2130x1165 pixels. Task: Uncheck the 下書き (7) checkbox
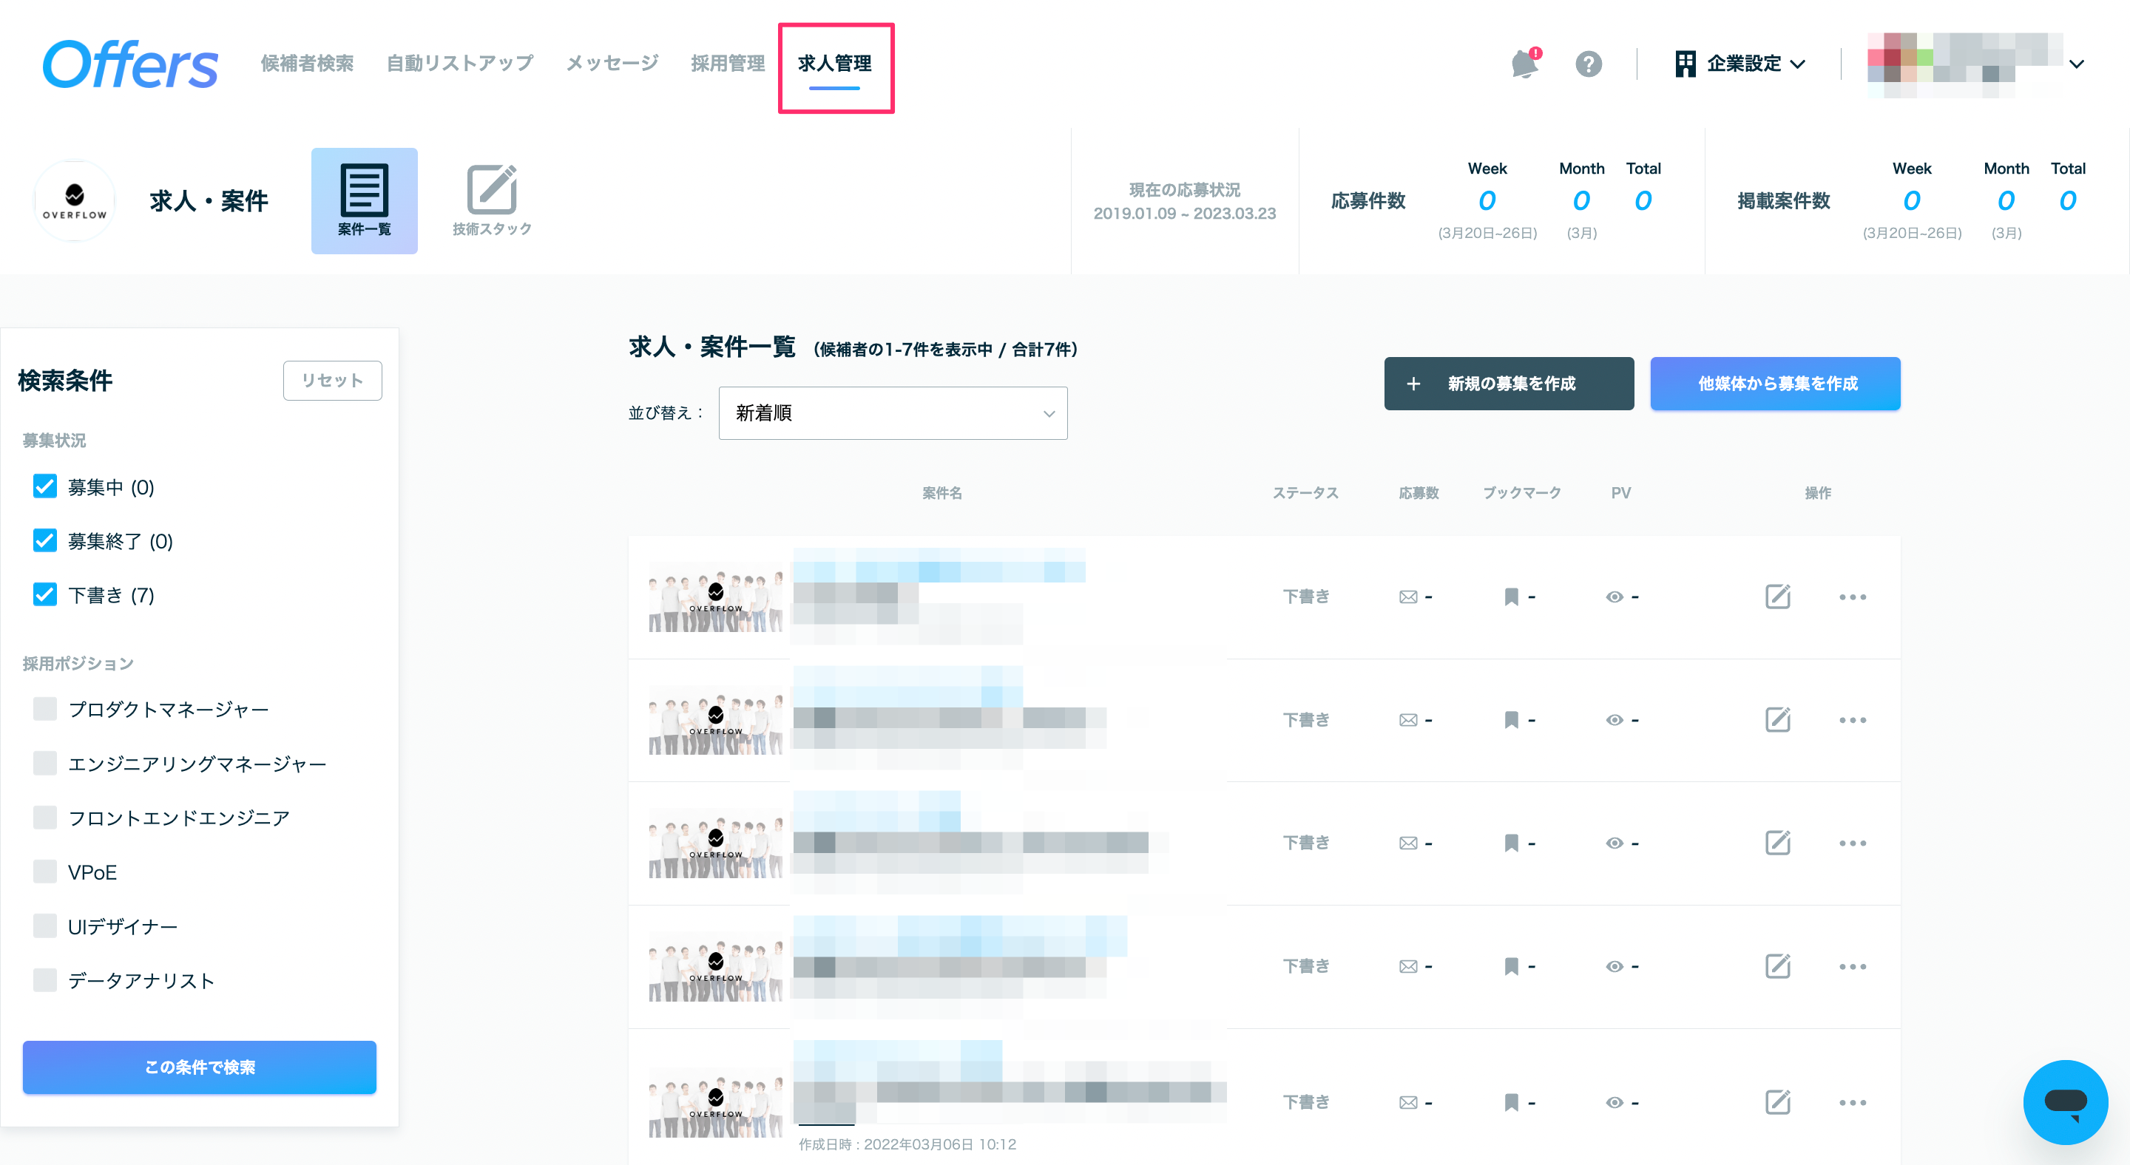pos(44,594)
